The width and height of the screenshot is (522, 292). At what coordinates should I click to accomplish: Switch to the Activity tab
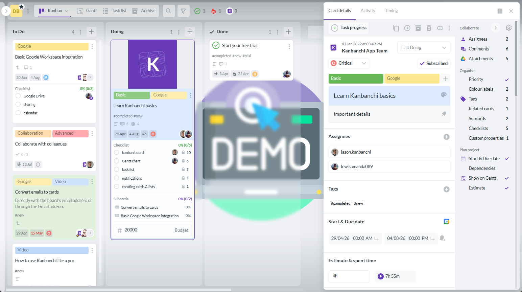(368, 10)
